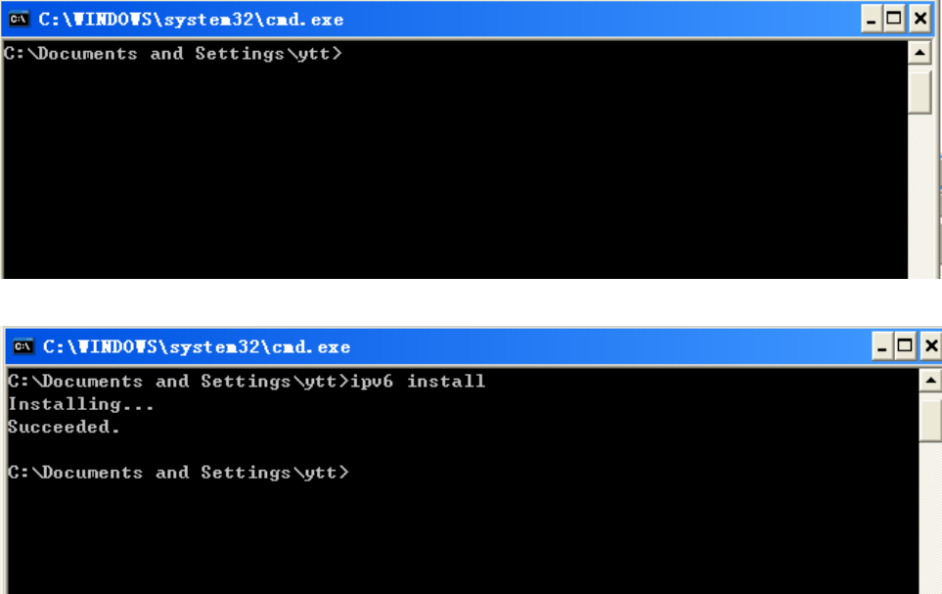Image resolution: width=942 pixels, height=594 pixels.
Task: Click the upper window's scrollbar thumb
Action: tap(920, 91)
